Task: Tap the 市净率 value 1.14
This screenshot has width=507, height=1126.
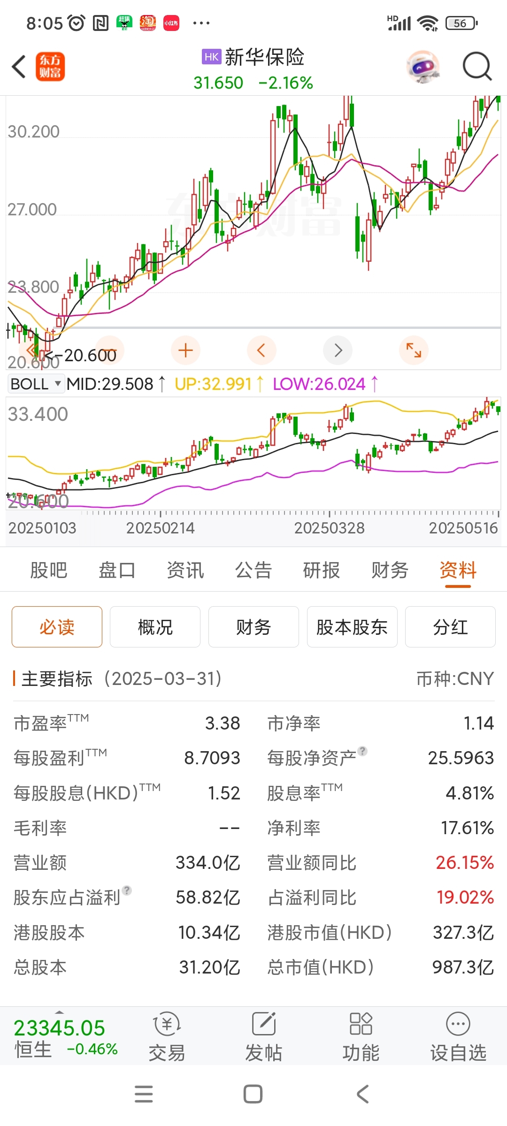Action: tap(479, 723)
